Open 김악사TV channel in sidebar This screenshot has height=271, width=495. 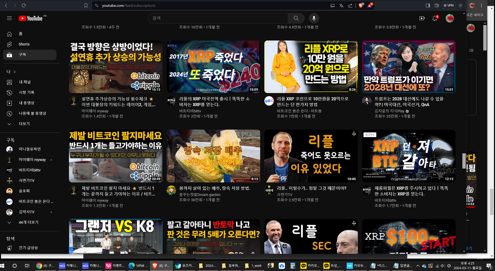[30, 212]
